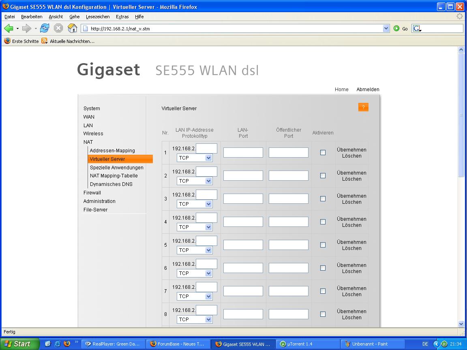Click the Forward arrow in the toolbar
The height and width of the screenshot is (350, 467).
26,29
